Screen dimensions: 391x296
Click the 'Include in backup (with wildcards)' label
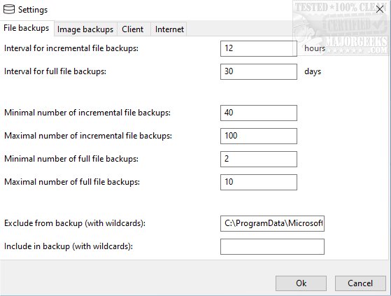point(69,246)
